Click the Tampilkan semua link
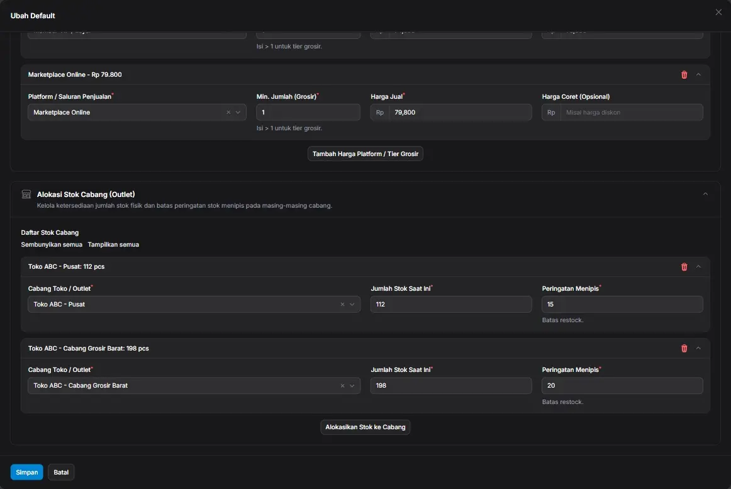Image resolution: width=731 pixels, height=489 pixels. [113, 244]
